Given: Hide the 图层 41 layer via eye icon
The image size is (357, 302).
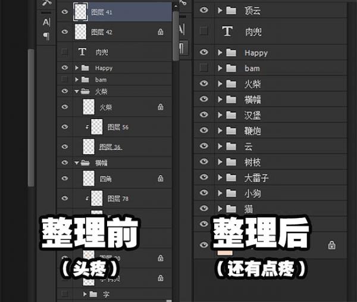Looking at the screenshot, I should (x=65, y=11).
